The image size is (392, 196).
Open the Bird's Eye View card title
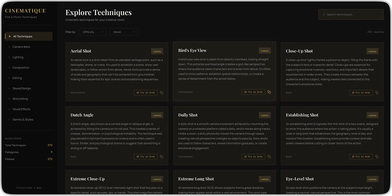coord(192,51)
